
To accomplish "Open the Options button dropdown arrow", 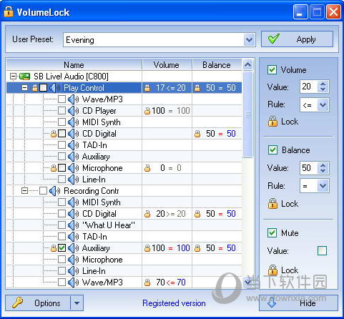I will [77, 303].
